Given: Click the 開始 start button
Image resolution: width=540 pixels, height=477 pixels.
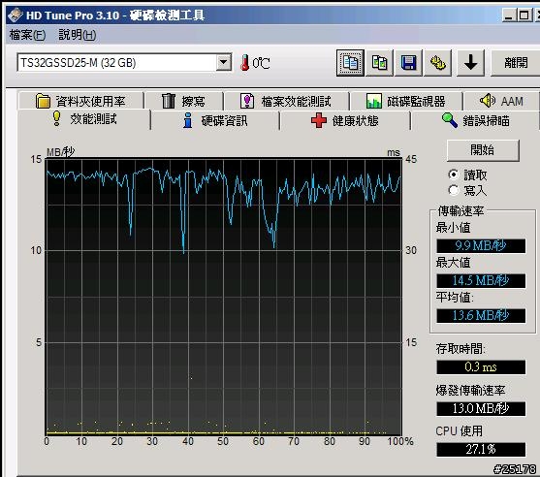Looking at the screenshot, I should (x=483, y=150).
